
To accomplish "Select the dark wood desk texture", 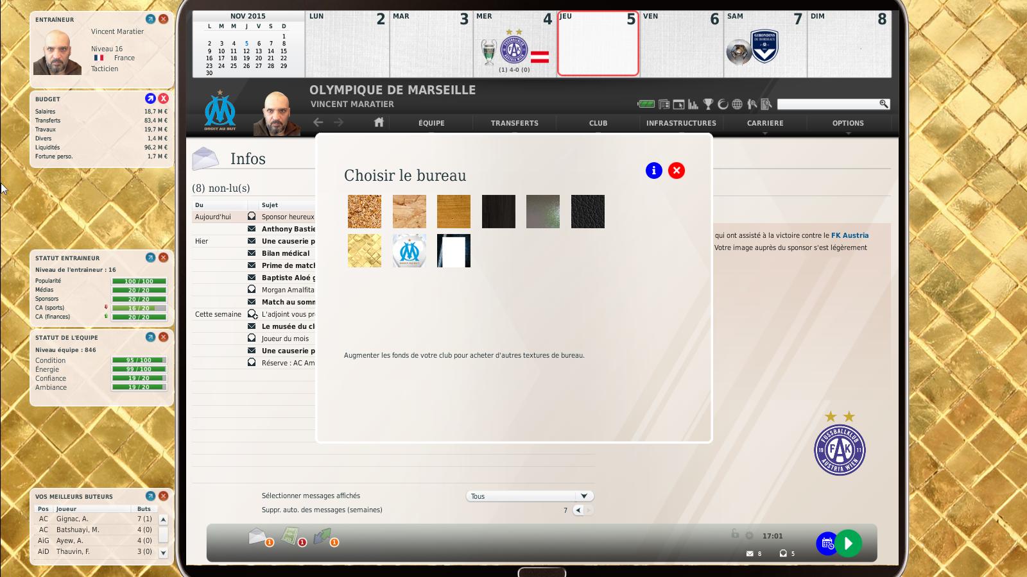I will (x=499, y=212).
